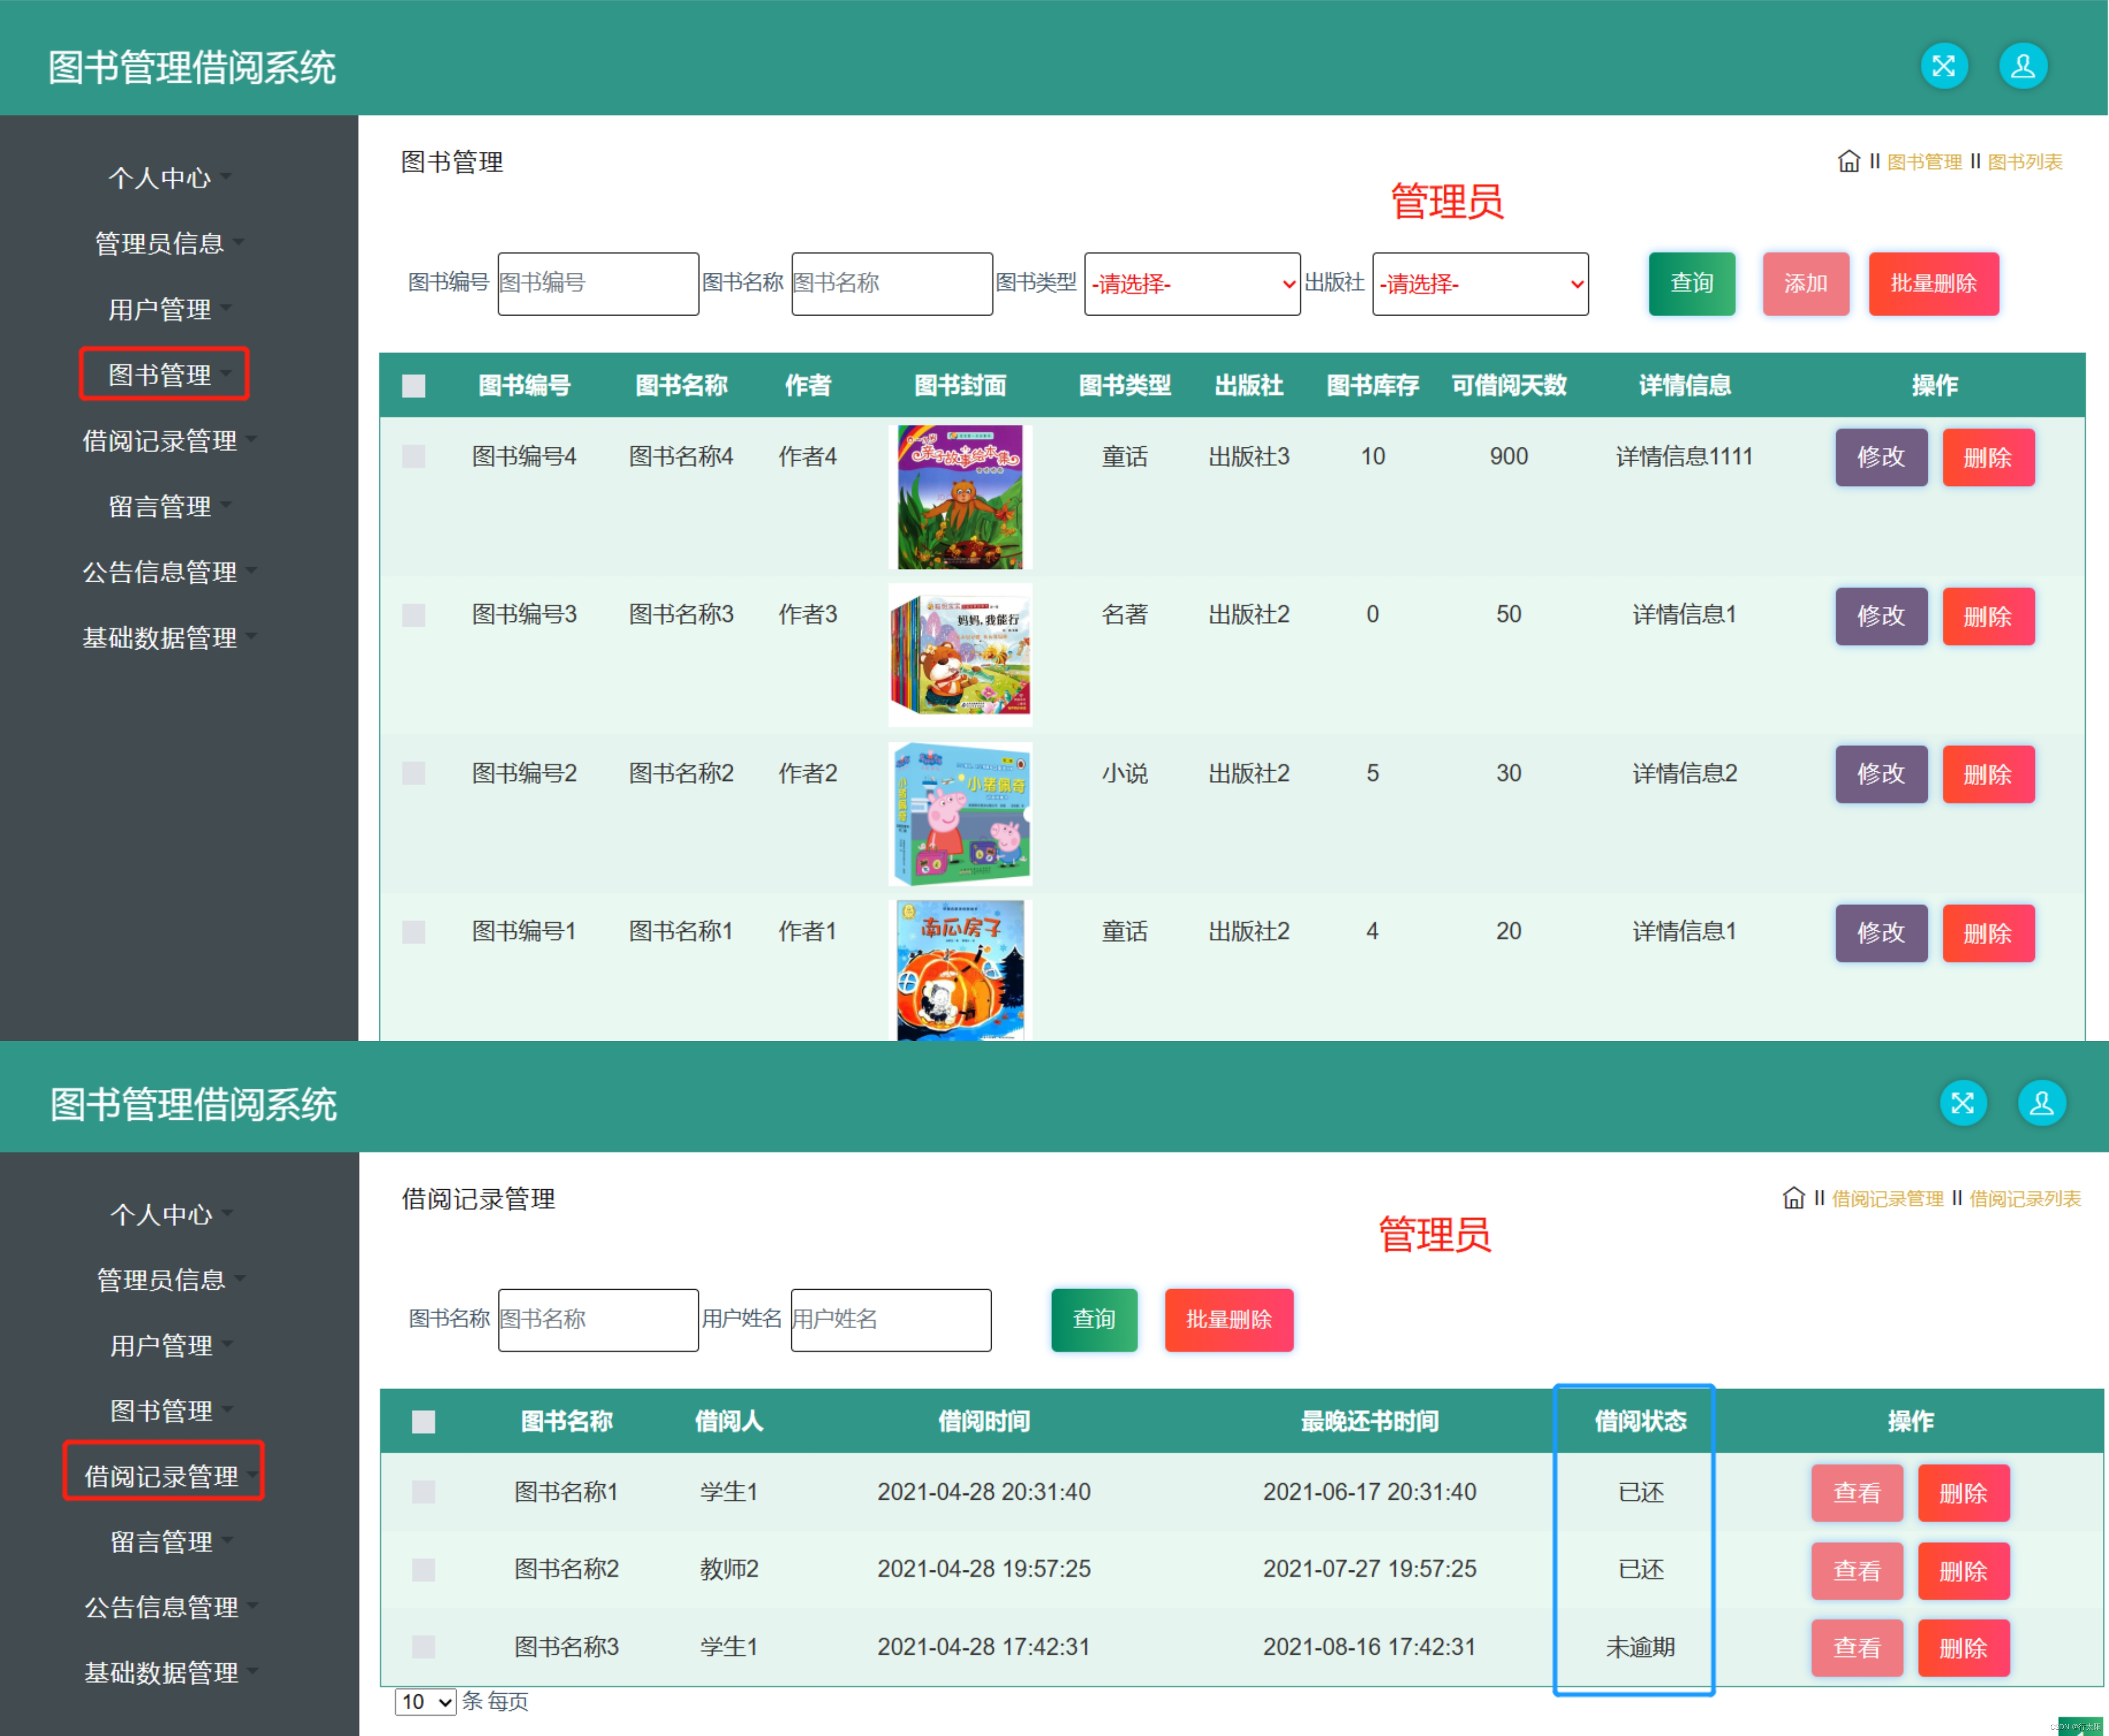Check the row checkbox for 图书编号4
The image size is (2109, 1736).
click(x=413, y=457)
